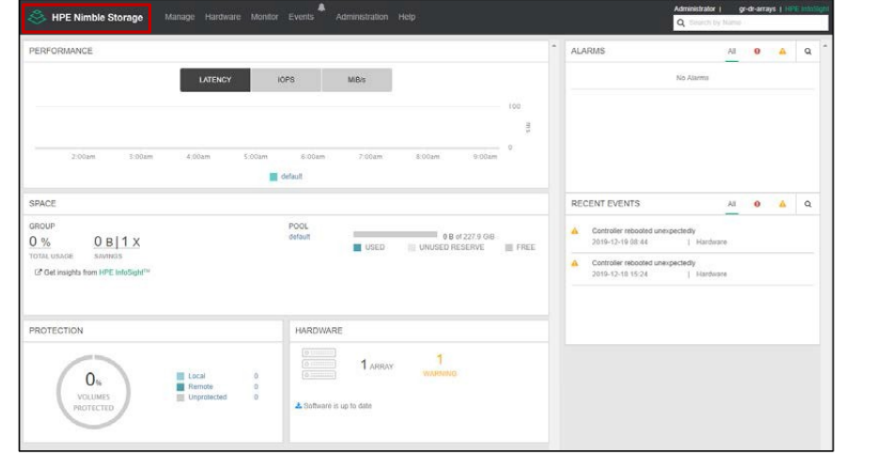Viewport: 873px width, 455px height.
Task: Open the 1 ARRAY hardware count
Action: 377,366
